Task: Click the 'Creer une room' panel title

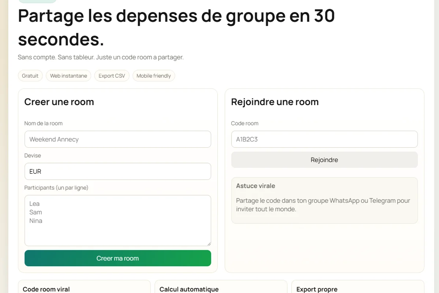Action: pos(59,102)
